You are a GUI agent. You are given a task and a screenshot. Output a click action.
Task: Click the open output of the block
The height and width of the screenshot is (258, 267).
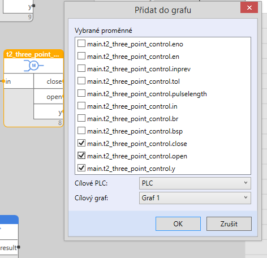[x=63, y=97]
